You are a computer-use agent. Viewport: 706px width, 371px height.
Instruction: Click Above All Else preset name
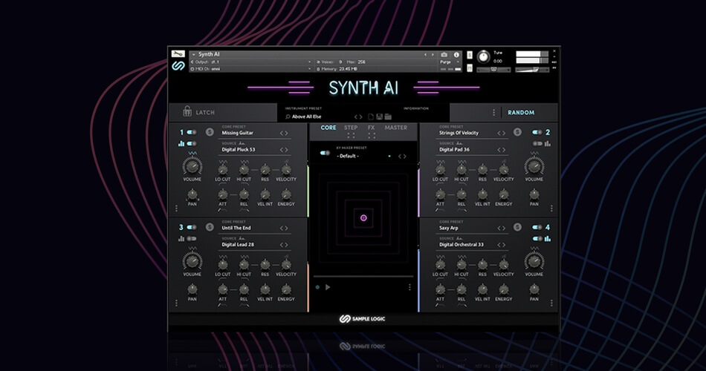coord(307,117)
